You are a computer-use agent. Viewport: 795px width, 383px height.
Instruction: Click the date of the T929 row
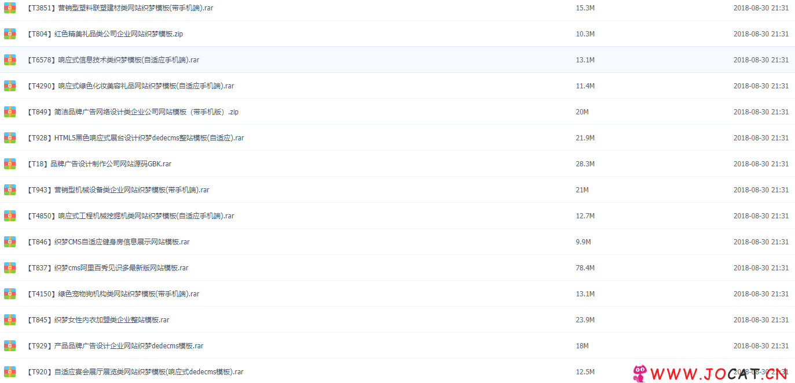761,346
